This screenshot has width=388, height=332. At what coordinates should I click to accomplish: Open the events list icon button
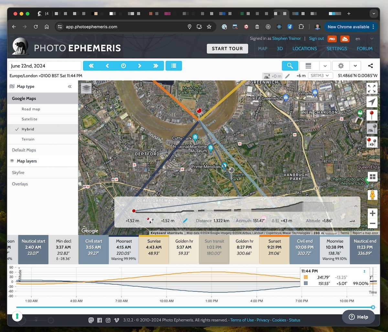point(174,66)
